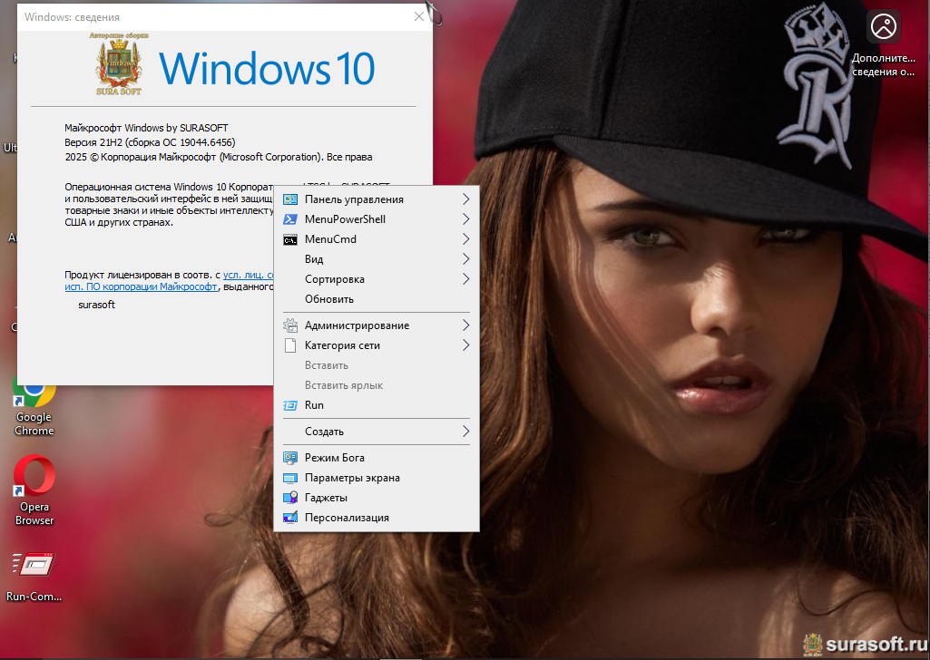Choose Обновить to refresh the desktop

click(x=329, y=299)
